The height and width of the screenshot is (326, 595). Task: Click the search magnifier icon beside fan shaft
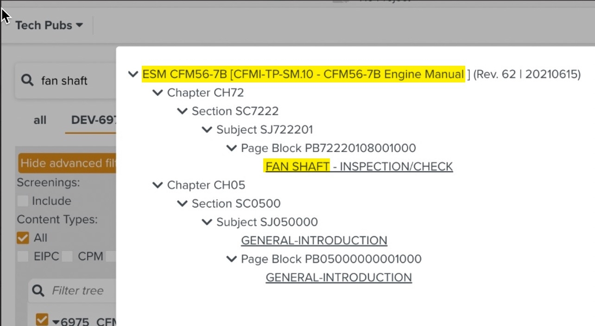click(28, 81)
